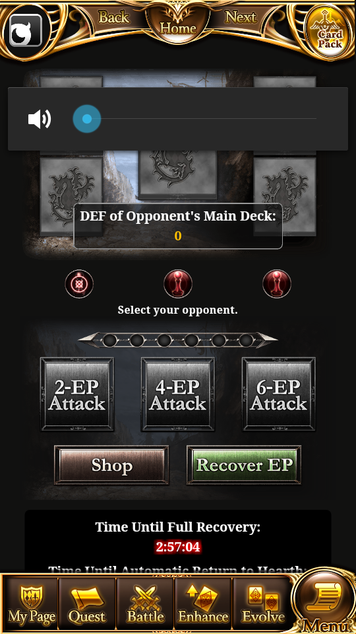Click the volume slider blue handle
The width and height of the screenshot is (356, 634).
click(87, 119)
